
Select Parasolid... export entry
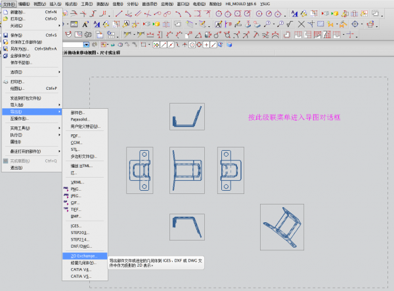tap(85, 119)
